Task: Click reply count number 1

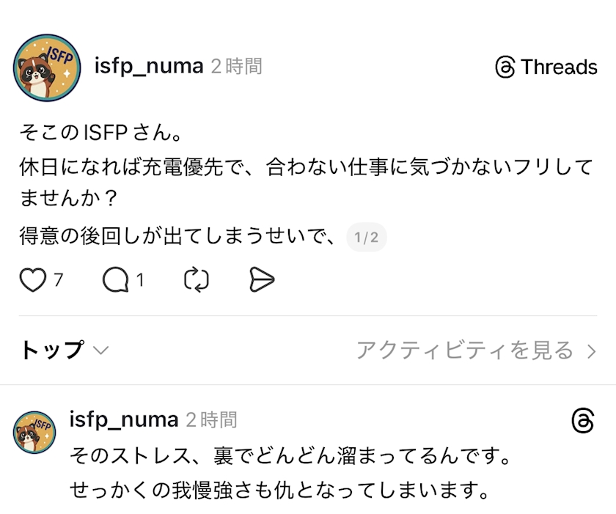Action: (140, 279)
